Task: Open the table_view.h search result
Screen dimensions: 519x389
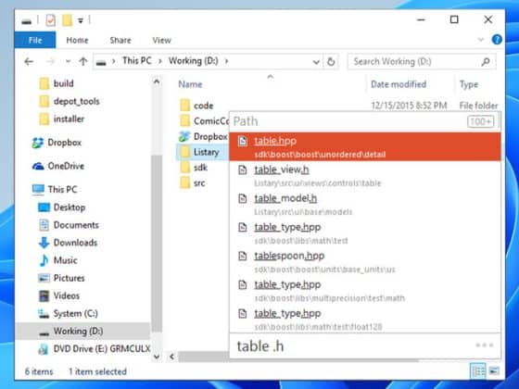Action: [x=365, y=176]
